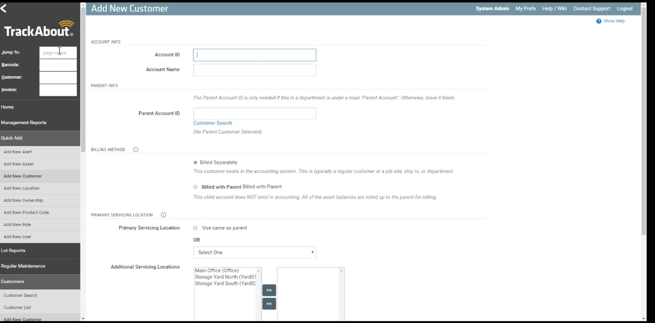Click the Logout link

(624, 8)
